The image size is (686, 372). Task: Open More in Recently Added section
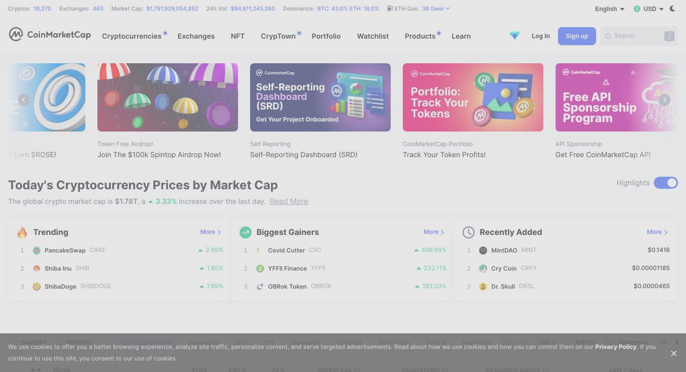click(x=657, y=232)
